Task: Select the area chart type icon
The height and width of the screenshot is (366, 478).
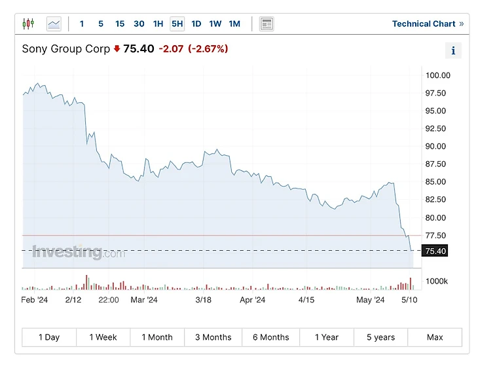Action: click(x=54, y=24)
